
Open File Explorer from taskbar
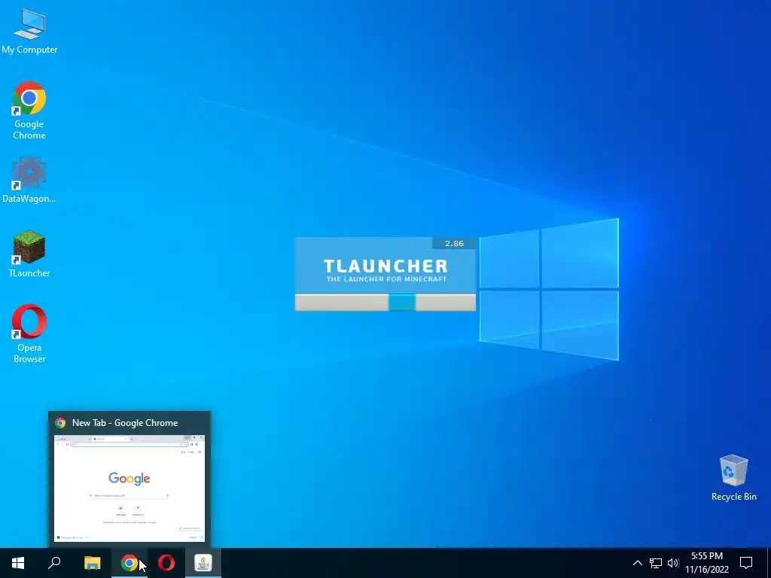click(x=92, y=563)
